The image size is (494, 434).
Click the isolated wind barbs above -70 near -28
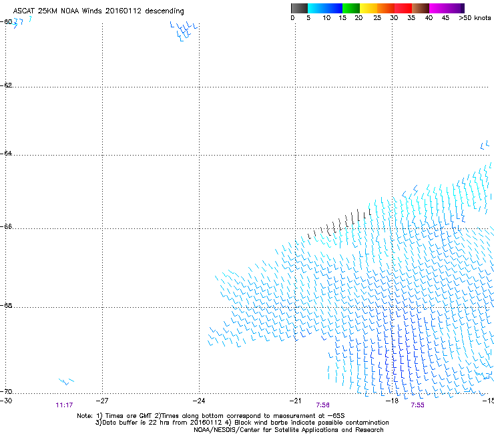tap(67, 381)
